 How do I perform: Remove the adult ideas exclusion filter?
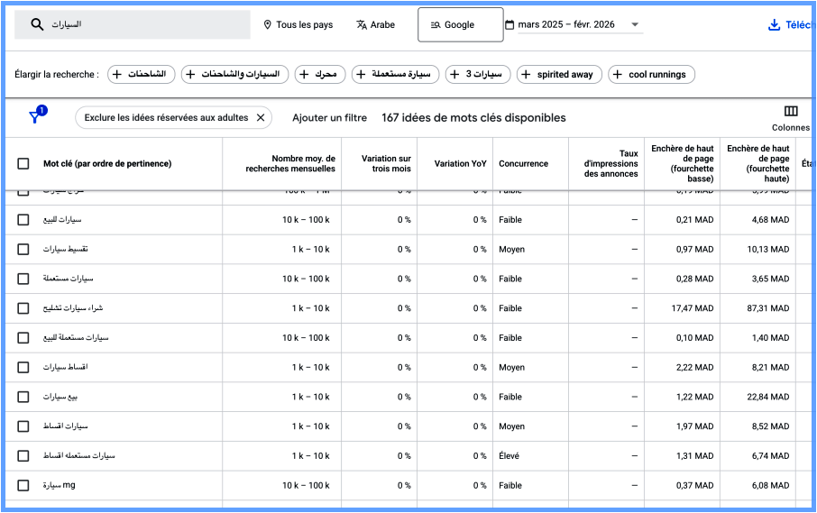(261, 117)
